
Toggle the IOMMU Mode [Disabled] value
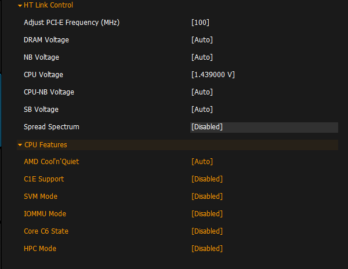tap(207, 214)
